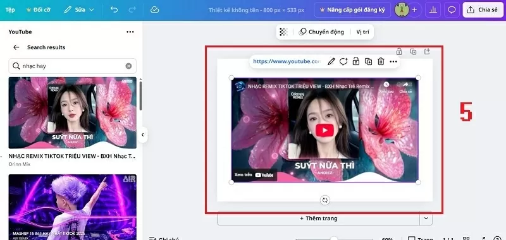Viewport: 506px width, 240px height.
Task: Click the nhạc hay search field
Action: tap(72, 66)
